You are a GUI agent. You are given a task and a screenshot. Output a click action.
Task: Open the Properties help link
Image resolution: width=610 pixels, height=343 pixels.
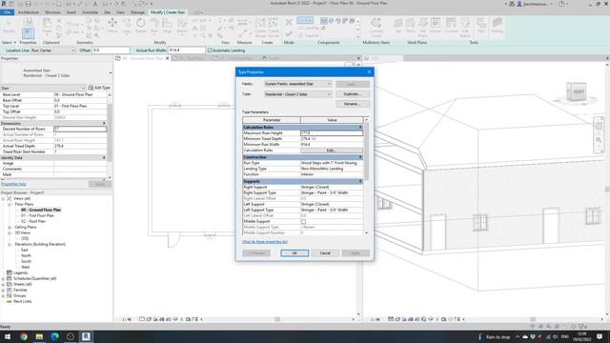pos(13,184)
